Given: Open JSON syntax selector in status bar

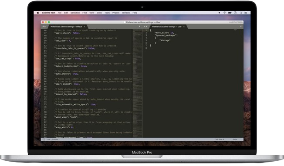Looking at the screenshot, I should click(235, 139).
